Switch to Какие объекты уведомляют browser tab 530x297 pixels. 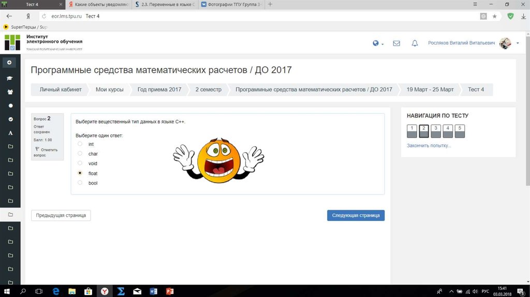[x=98, y=4]
